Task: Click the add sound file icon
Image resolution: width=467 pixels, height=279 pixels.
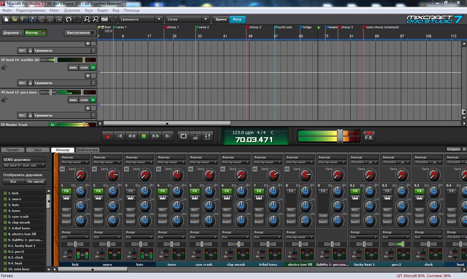Action: click(23, 19)
